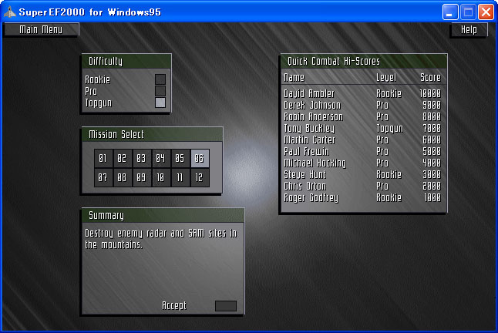Click the Accept box in Summary

226,306
